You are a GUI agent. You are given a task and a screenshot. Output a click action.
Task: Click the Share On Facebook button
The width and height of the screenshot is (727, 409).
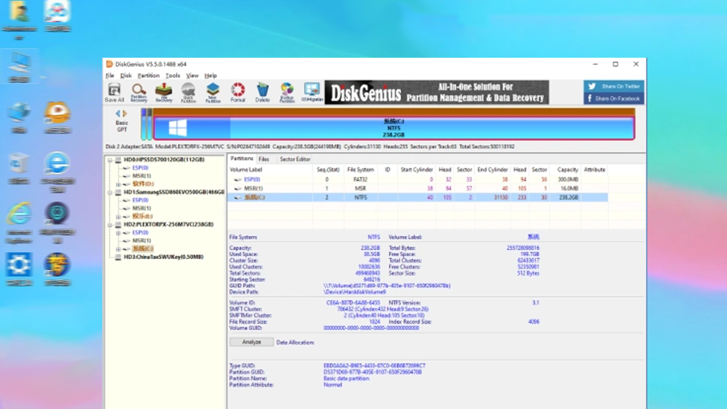[x=614, y=98]
